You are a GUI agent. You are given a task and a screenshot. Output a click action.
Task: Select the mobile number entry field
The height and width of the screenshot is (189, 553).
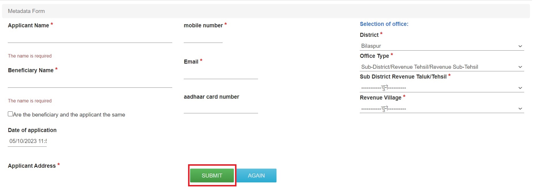coord(203,40)
